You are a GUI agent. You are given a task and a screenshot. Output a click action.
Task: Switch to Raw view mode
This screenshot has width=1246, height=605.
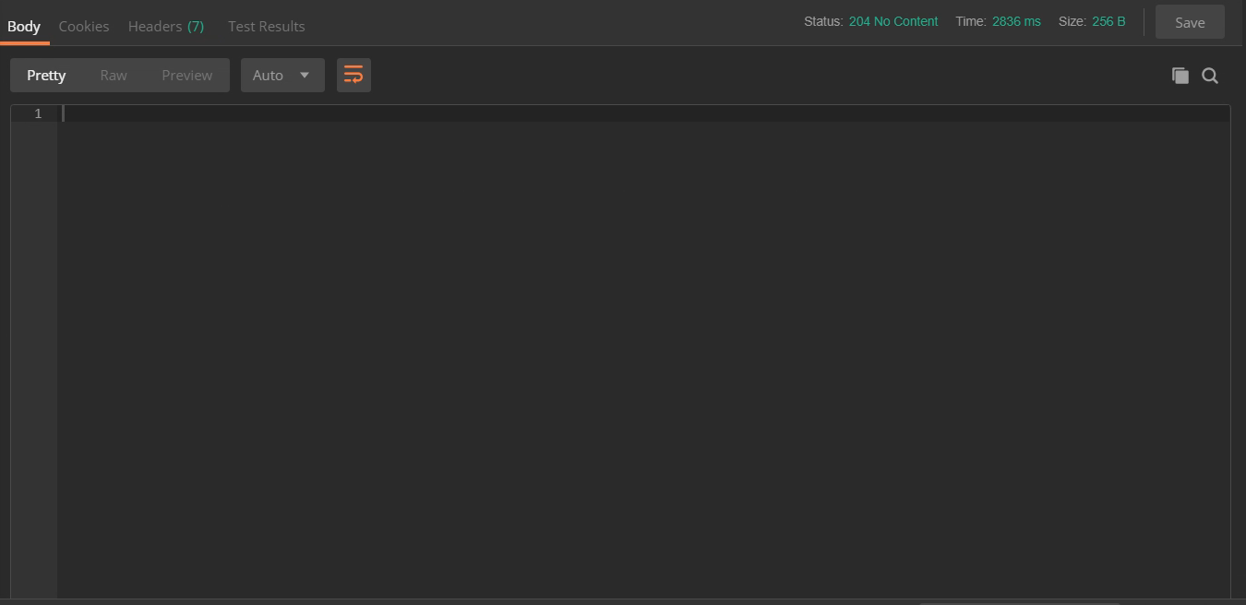(114, 76)
